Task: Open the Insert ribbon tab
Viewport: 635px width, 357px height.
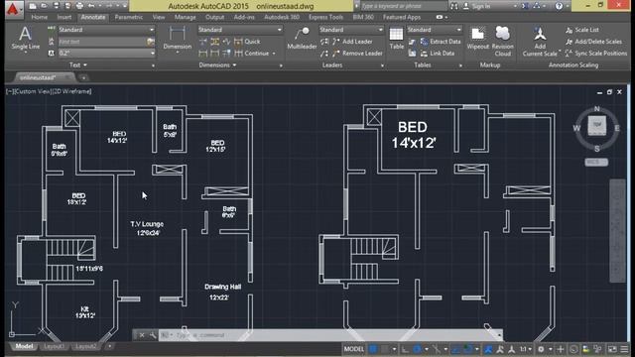Action: coord(63,17)
